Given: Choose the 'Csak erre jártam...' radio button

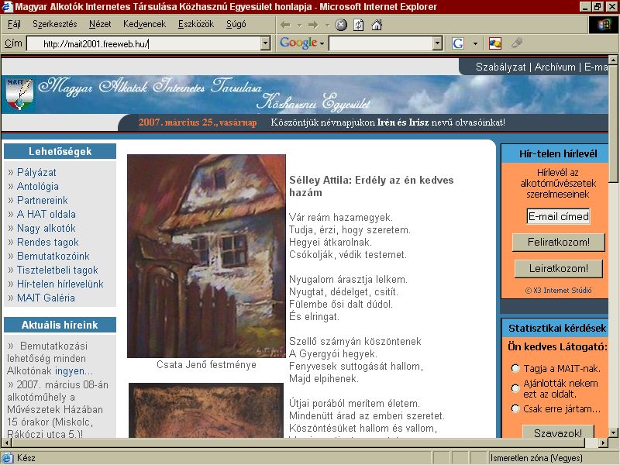Looking at the screenshot, I should coord(515,408).
